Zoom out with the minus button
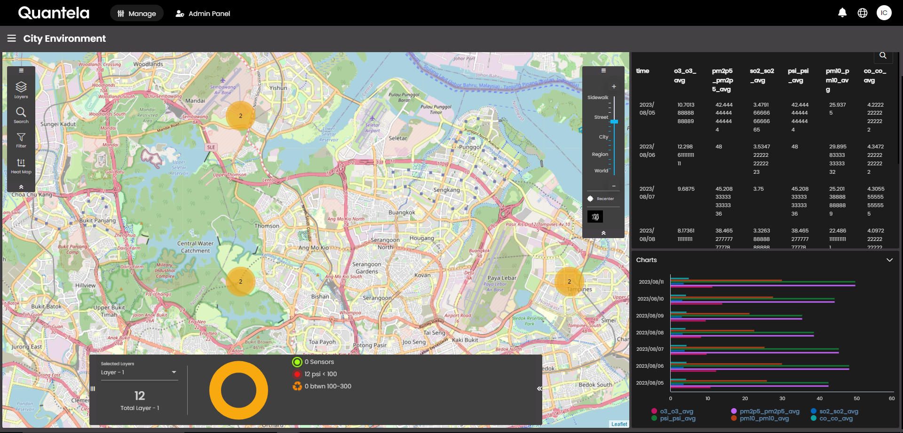This screenshot has height=433, width=903. tap(614, 186)
